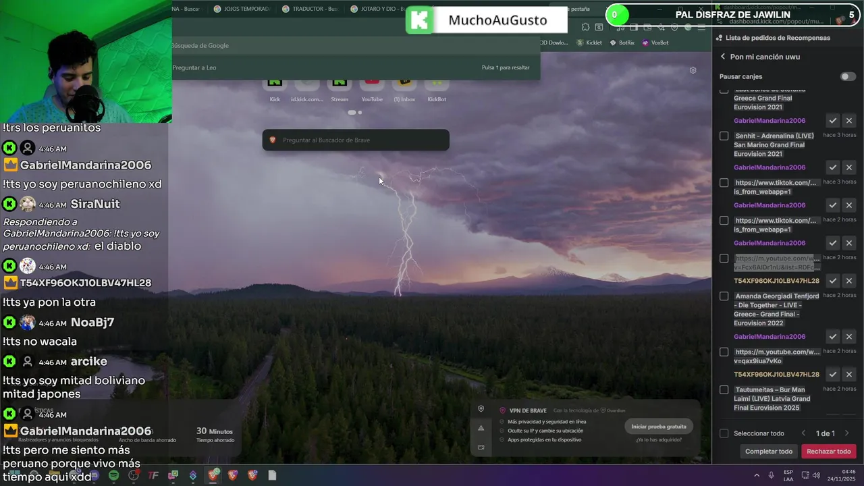Click the microphone tray icon
This screenshot has height=486, width=864.
coord(771,475)
